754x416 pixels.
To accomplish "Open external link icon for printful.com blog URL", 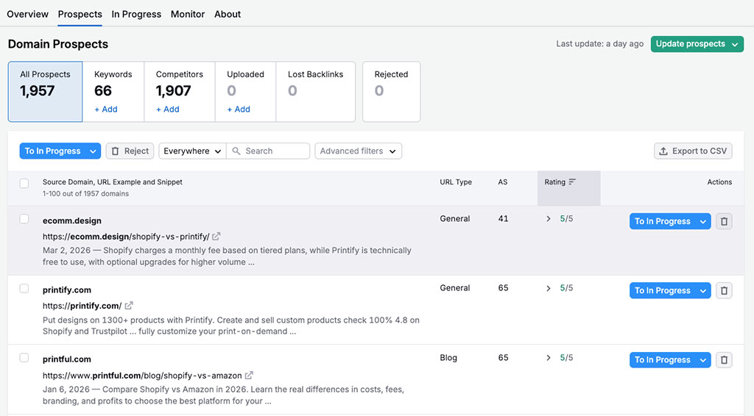I will tap(249, 376).
